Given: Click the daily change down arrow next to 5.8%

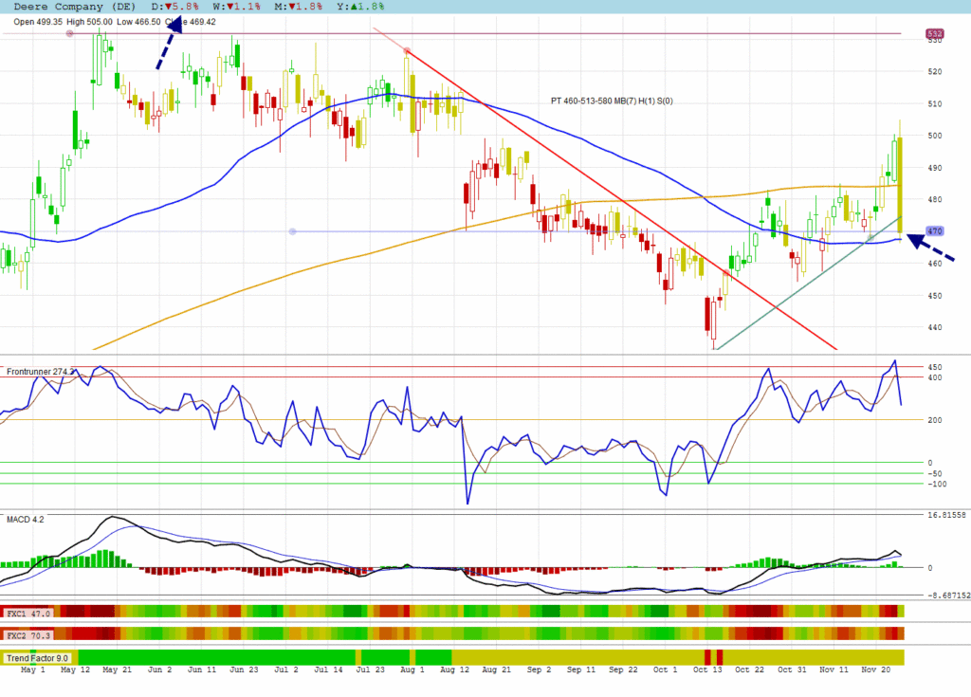Looking at the screenshot, I should [x=167, y=6].
